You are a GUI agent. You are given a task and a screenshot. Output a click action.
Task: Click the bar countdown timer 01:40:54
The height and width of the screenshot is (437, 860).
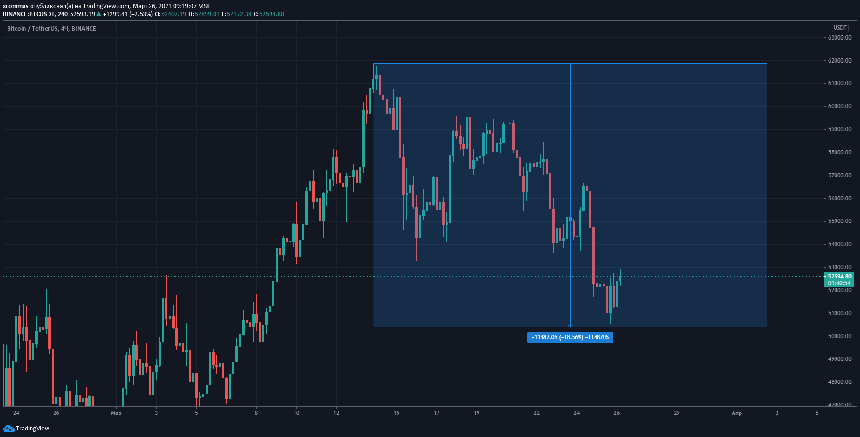click(x=840, y=283)
